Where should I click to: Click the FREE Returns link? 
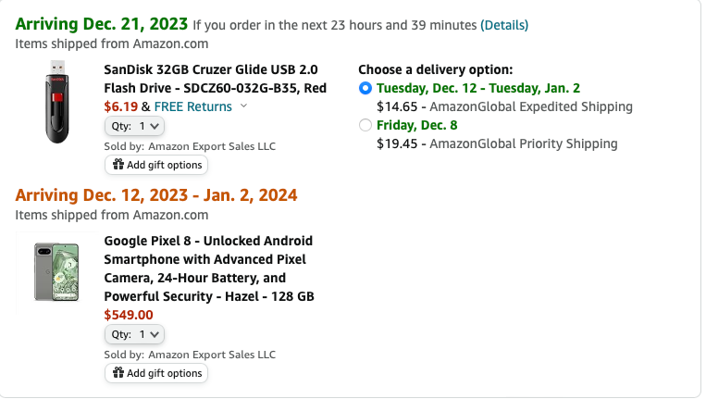[192, 106]
